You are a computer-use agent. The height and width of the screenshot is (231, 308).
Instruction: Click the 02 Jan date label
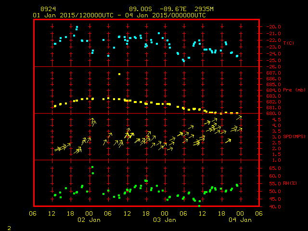tap(89, 219)
